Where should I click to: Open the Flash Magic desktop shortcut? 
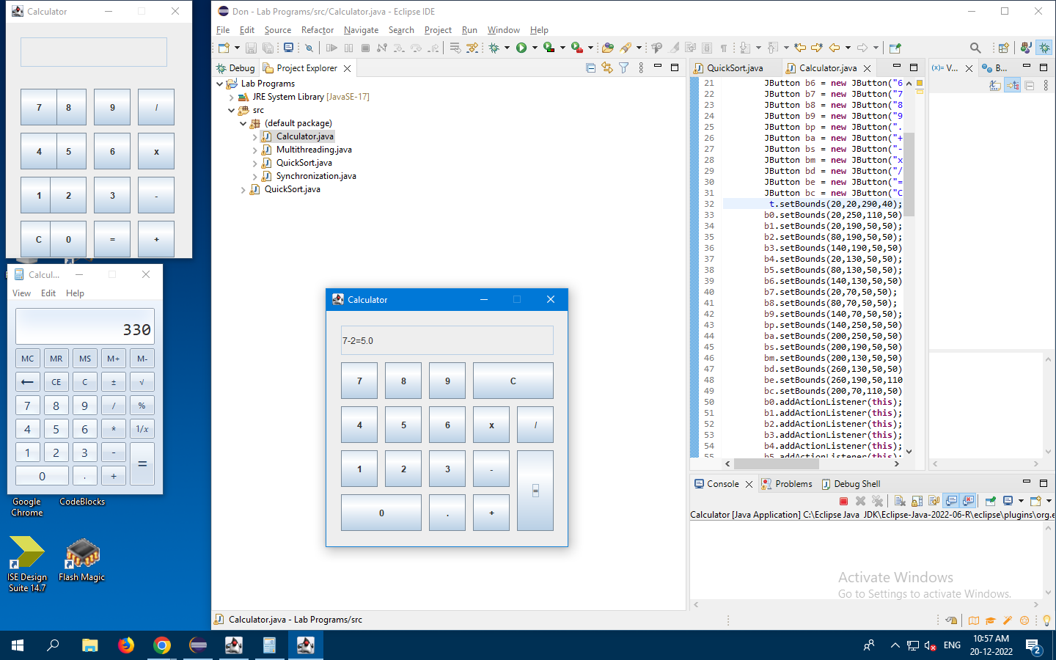pos(82,560)
